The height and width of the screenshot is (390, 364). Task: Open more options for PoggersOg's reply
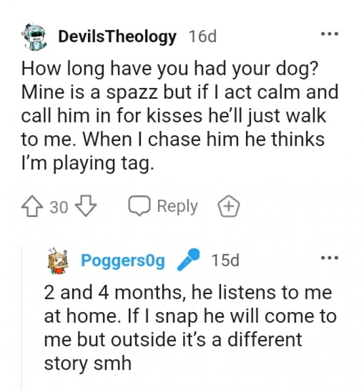tap(329, 258)
